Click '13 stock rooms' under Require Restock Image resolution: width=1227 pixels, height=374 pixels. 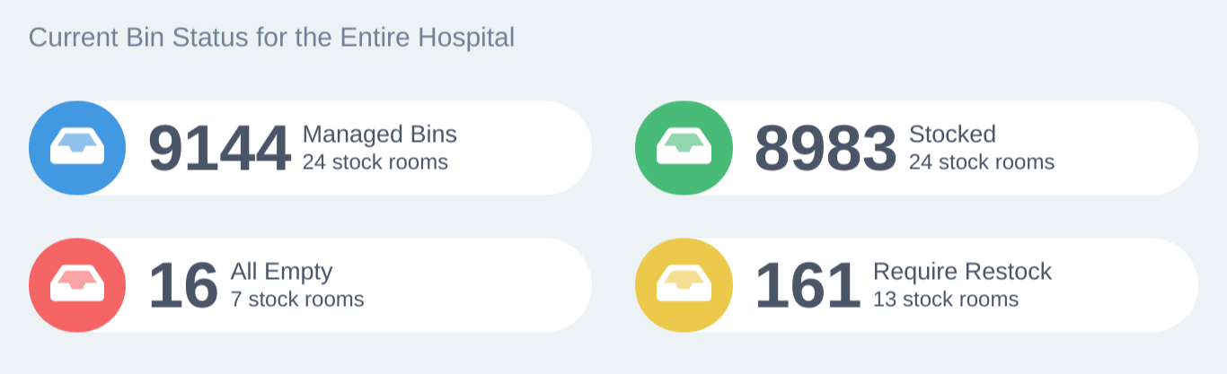(x=946, y=300)
